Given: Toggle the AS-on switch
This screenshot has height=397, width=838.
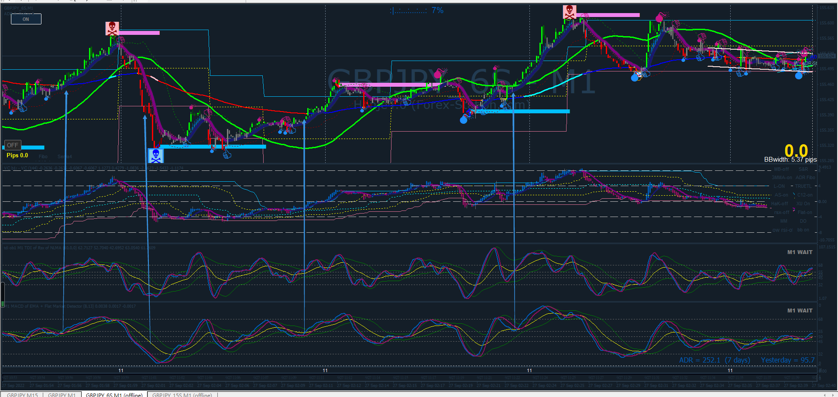Looking at the screenshot, I should [781, 195].
